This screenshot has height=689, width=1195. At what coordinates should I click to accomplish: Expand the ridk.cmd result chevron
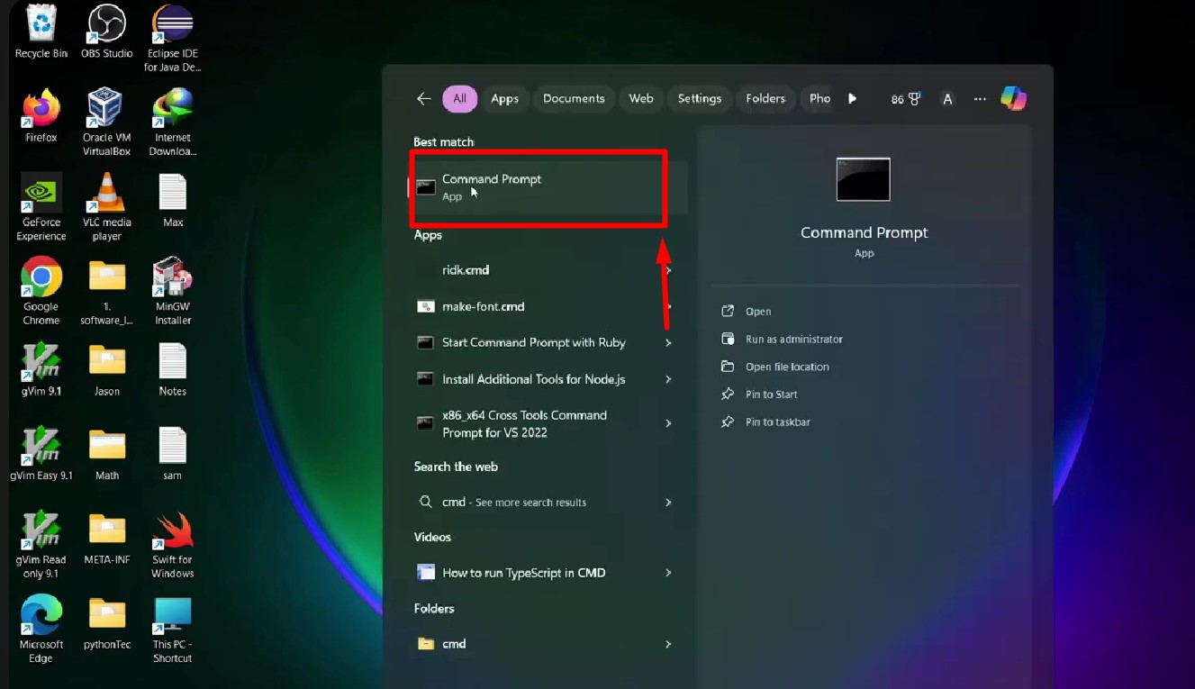click(x=668, y=270)
